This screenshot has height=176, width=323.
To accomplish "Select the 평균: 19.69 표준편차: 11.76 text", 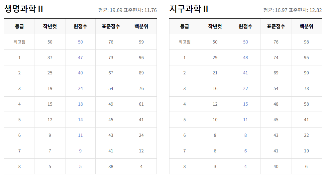I will coord(128,10).
